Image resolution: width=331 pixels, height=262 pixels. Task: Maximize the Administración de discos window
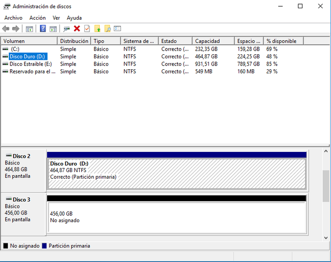point(300,6)
